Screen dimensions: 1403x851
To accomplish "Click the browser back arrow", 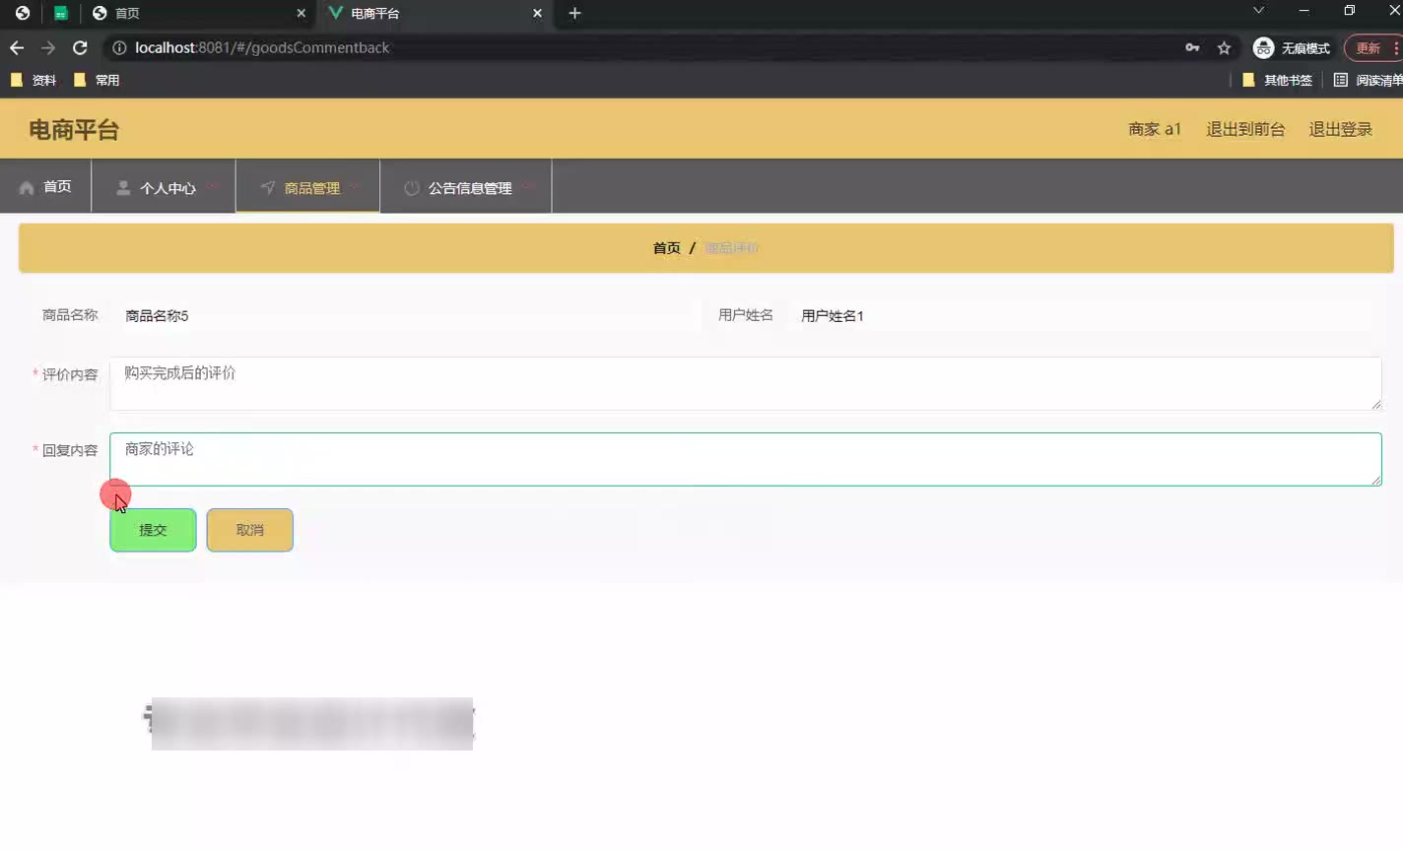I will tap(17, 47).
